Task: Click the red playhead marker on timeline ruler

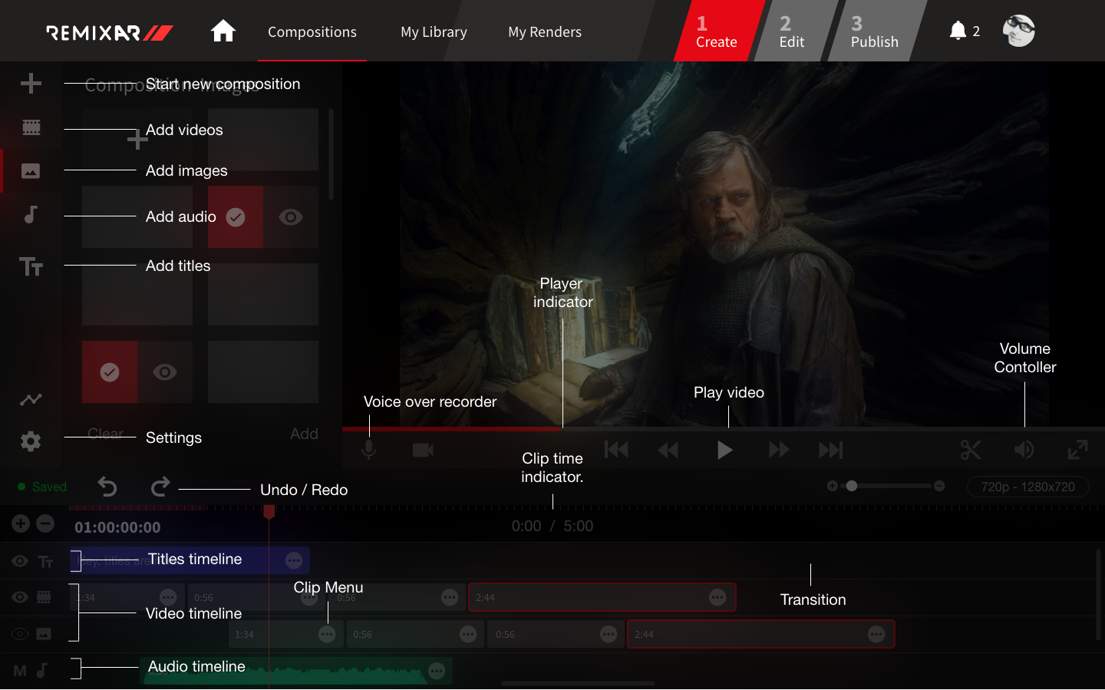Action: click(269, 512)
